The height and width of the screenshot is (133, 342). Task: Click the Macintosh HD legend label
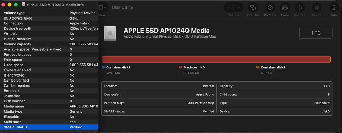(194, 67)
